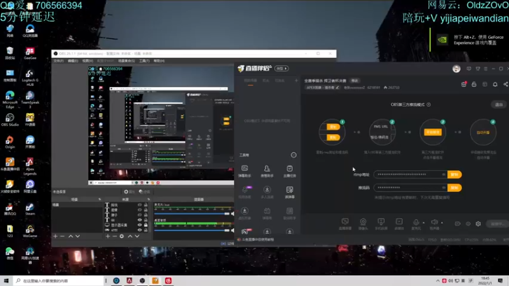This screenshot has width=509, height=286.
Task: Expand speaker options arrow in Douyu bar
Action: point(442,223)
